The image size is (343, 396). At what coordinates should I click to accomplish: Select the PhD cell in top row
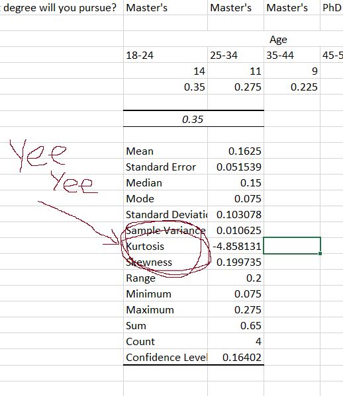[x=332, y=7]
